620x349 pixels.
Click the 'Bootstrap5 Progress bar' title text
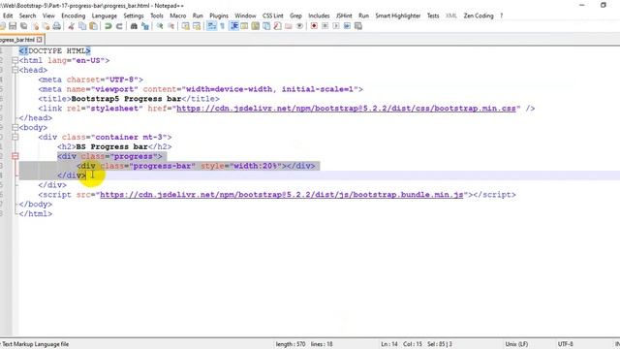126,99
